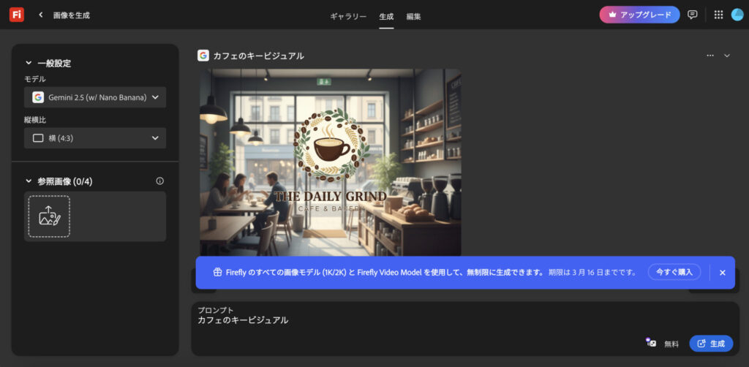Click 今すぐ購入 in the banner
The height and width of the screenshot is (367, 749).
coord(674,272)
